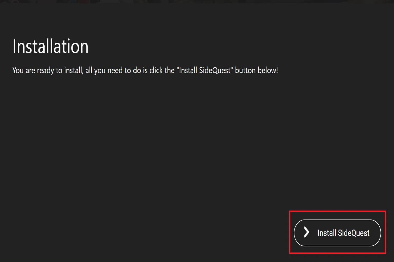
Task: Click the Install SideQuest button
Action: [337, 233]
